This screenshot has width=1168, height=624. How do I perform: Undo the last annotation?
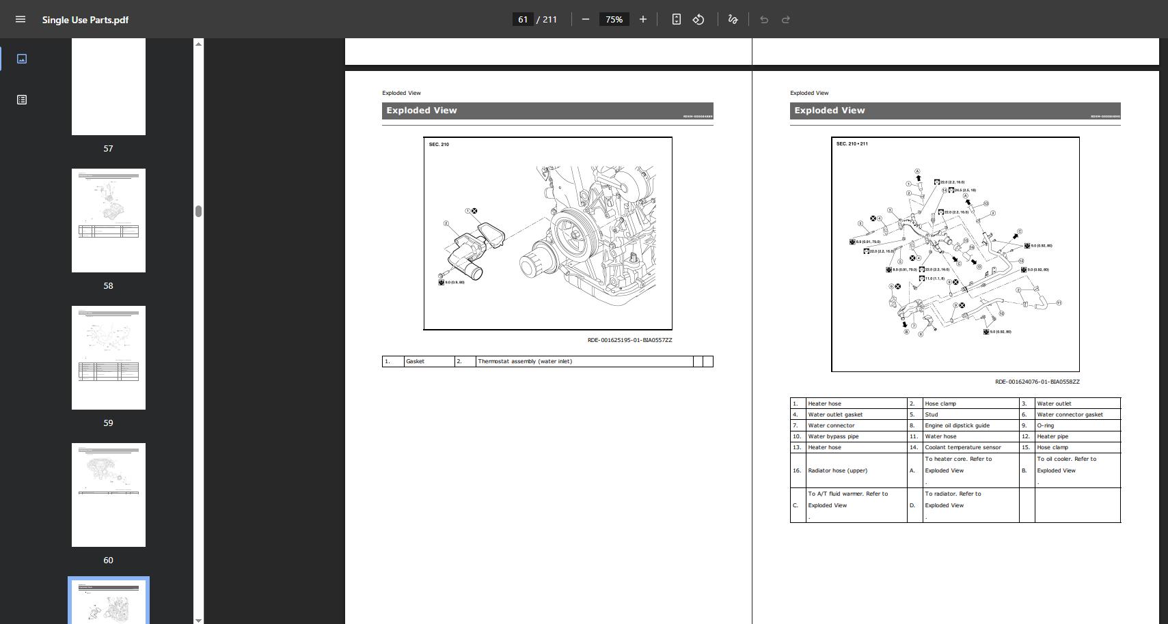click(764, 19)
